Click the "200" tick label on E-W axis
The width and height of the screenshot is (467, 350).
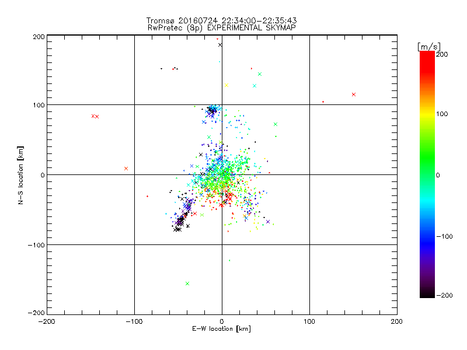click(397, 321)
